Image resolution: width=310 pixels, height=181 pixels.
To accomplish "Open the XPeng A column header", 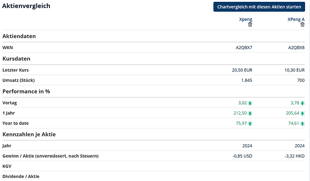I will (296, 19).
